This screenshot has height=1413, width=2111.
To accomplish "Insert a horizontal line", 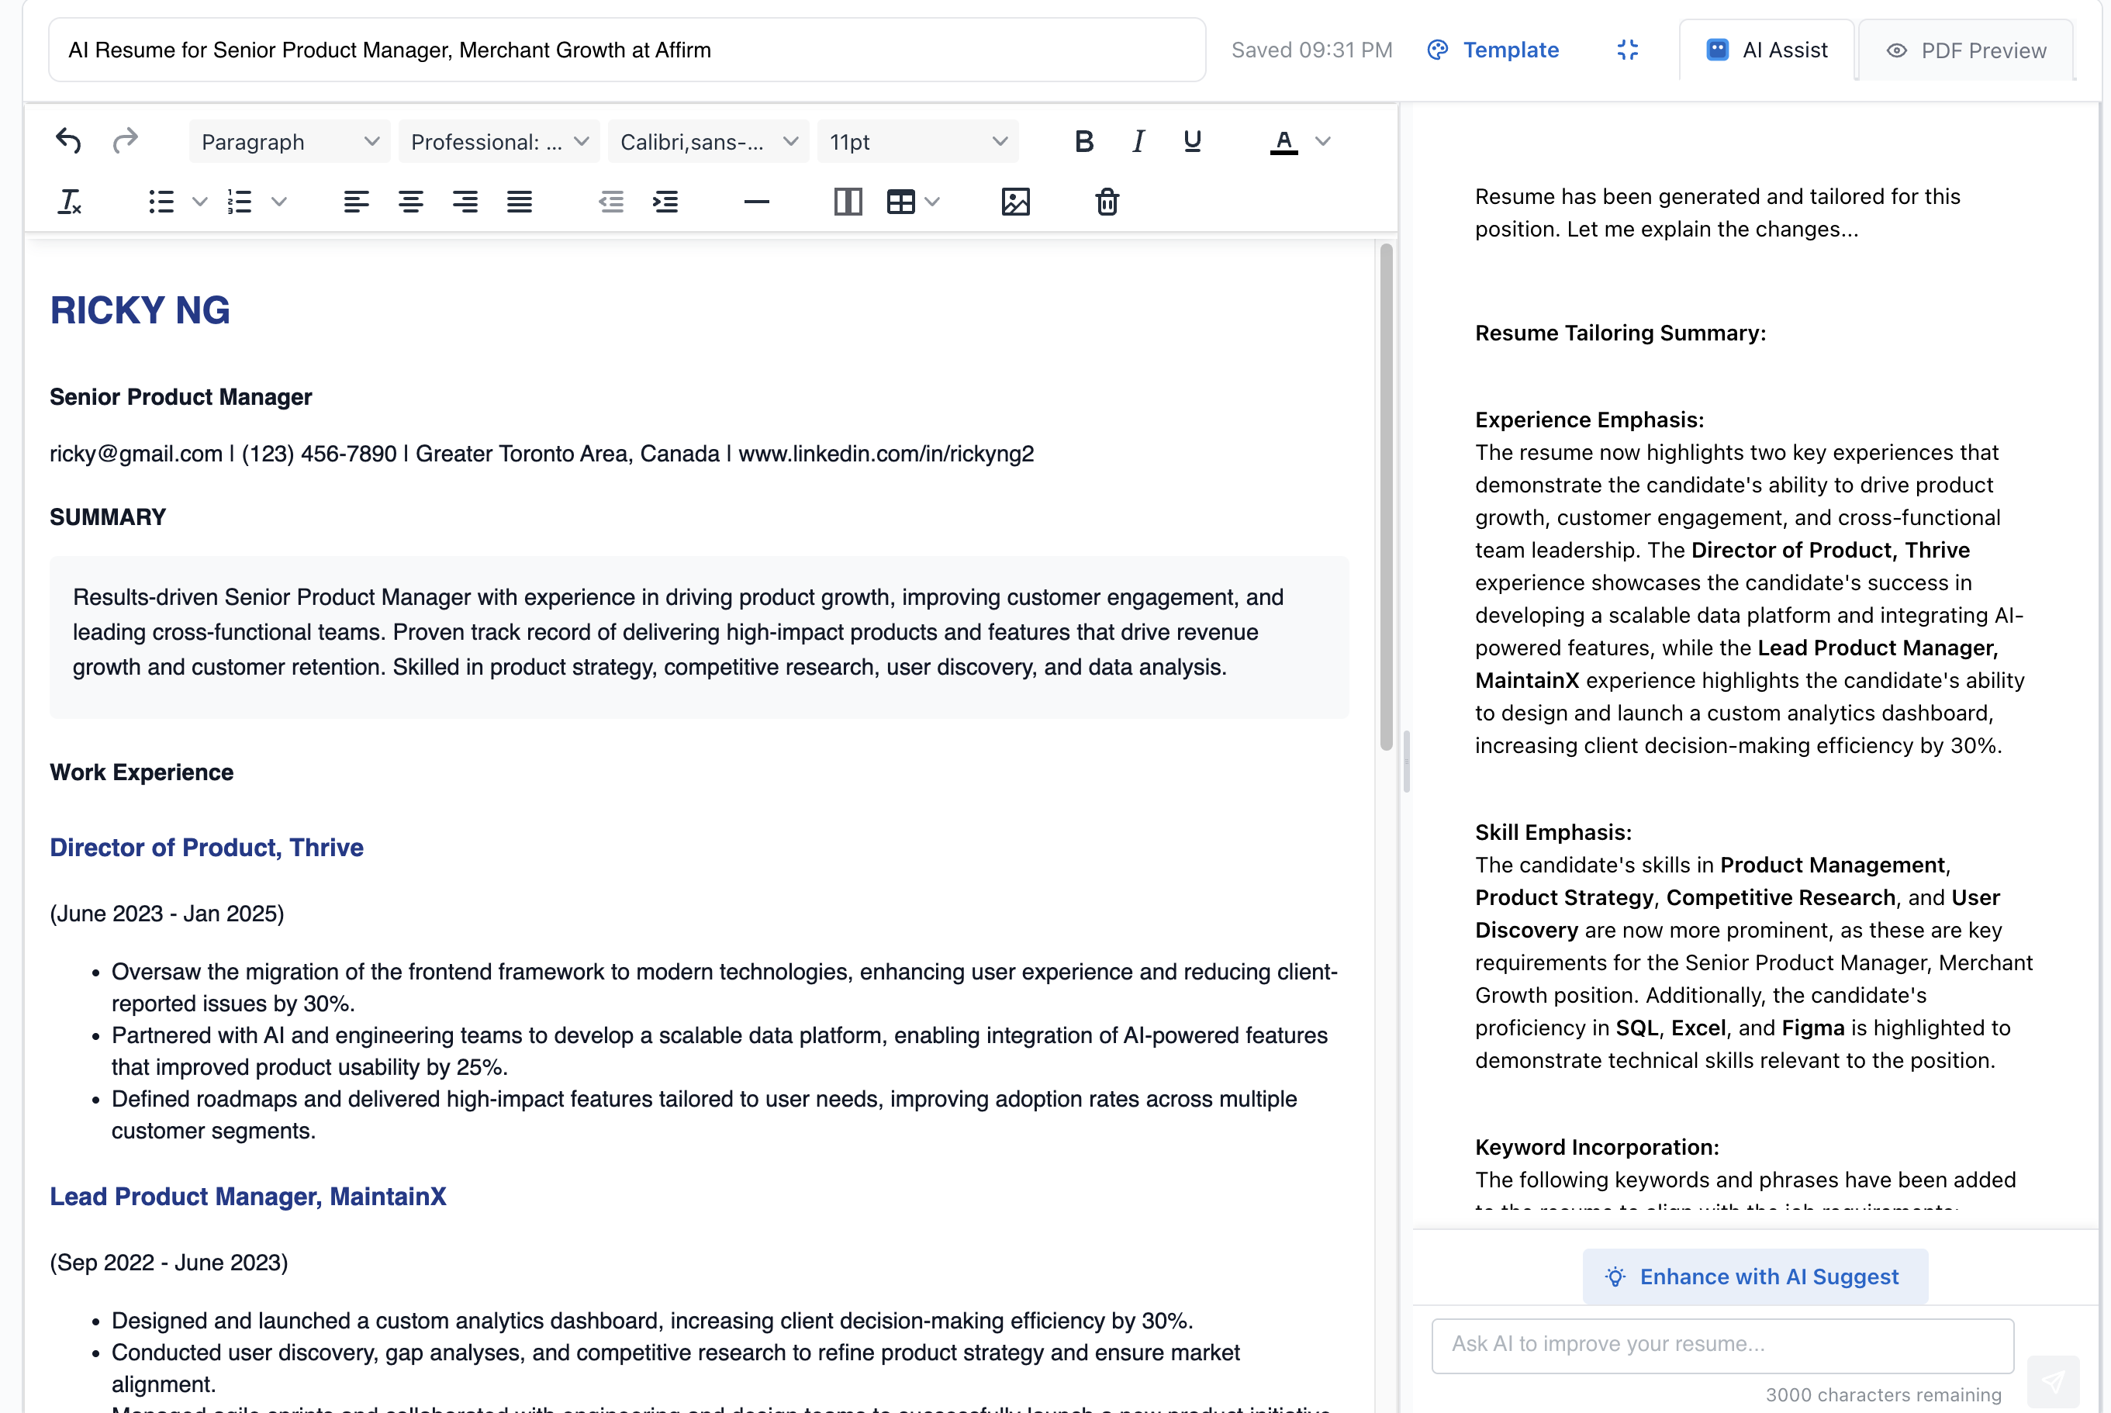I will (x=756, y=201).
